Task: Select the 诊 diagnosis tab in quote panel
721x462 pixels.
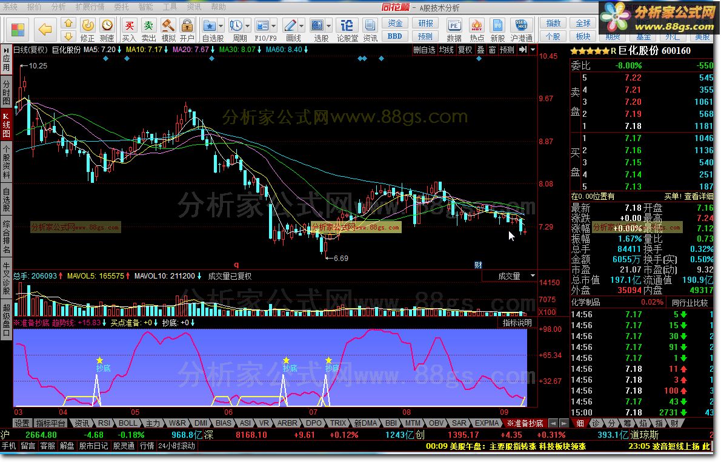Action: click(x=596, y=423)
